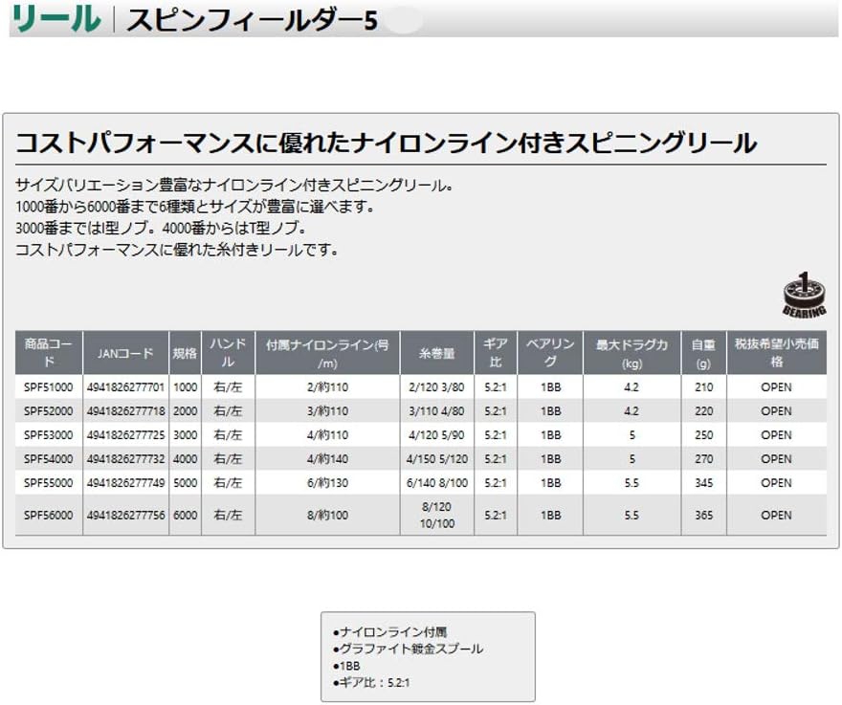
Task: Click the 税抜希望小売価格 column header
Action: pos(776,353)
